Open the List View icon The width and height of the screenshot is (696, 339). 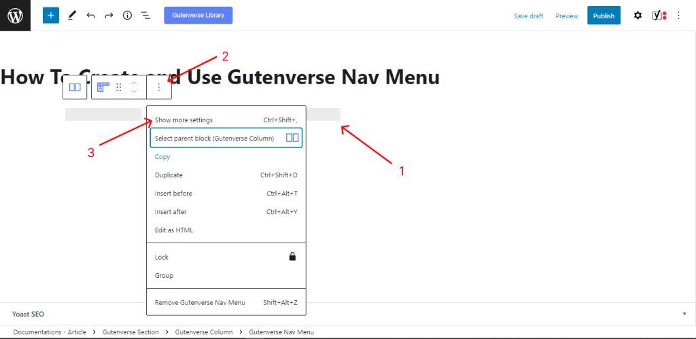pos(145,15)
